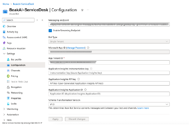
Task: Click the Discard changes button
Action: click(x=77, y=119)
